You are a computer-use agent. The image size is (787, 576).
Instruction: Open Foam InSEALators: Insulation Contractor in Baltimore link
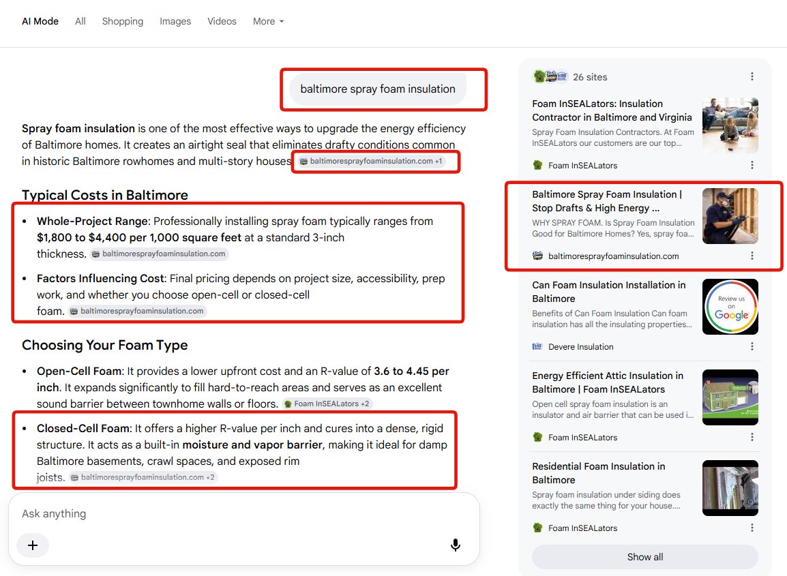612,110
